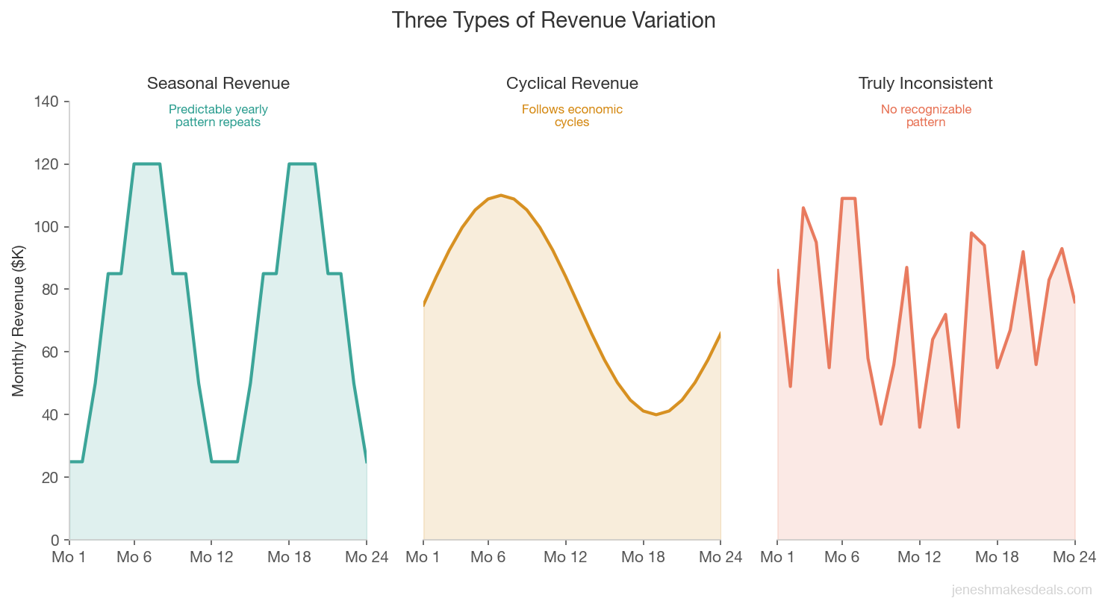The height and width of the screenshot is (607, 1108).
Task: Click the No recognizable pattern annotation
Action: click(x=925, y=116)
